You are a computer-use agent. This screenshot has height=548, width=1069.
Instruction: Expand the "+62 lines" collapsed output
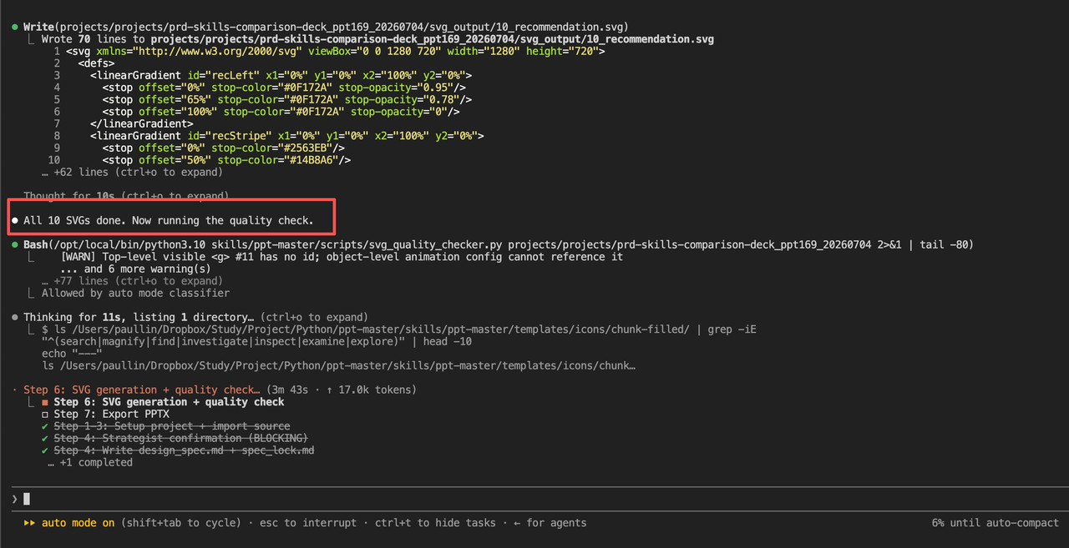(132, 173)
